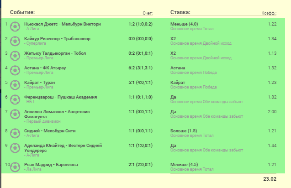The height and width of the screenshot is (188, 291).
Task: Click the total coefficient 23.02
Action: point(270,179)
